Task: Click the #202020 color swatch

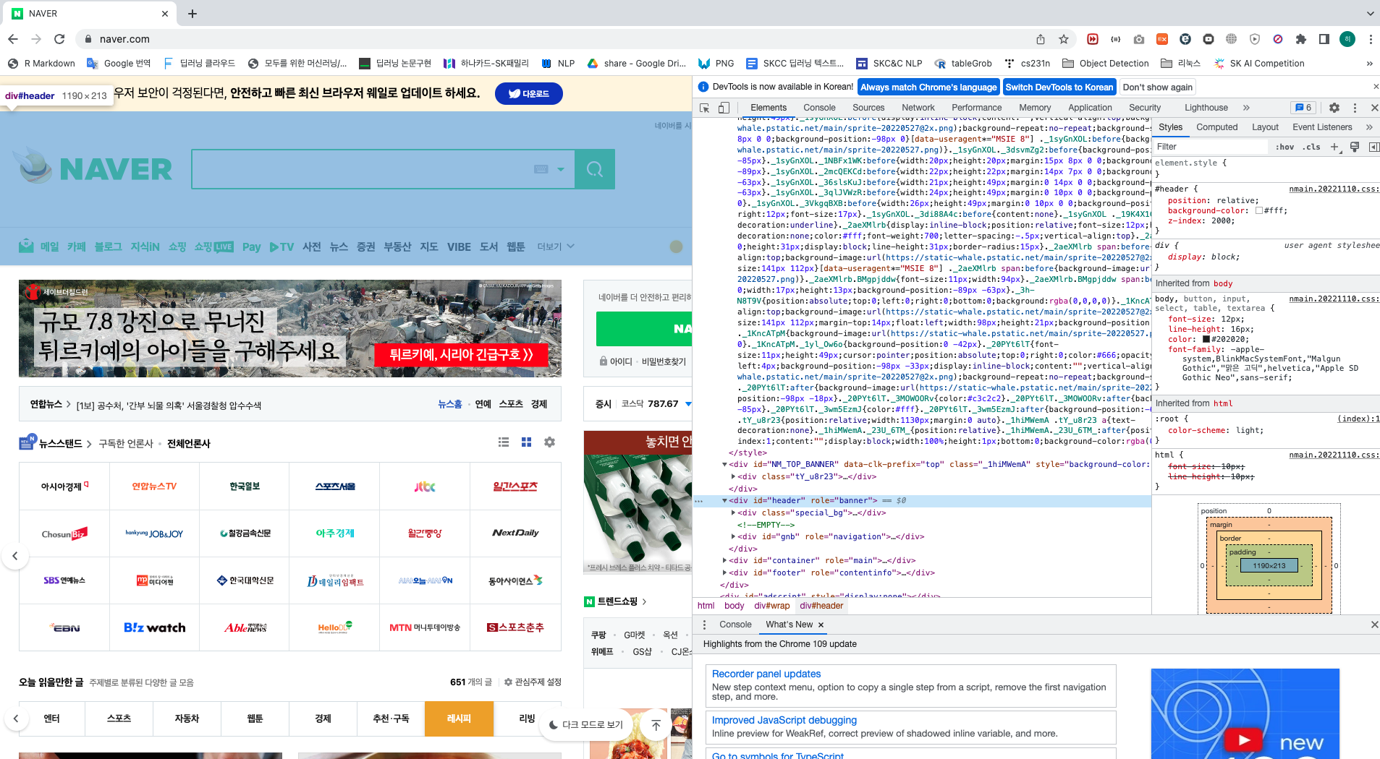Action: click(1206, 339)
